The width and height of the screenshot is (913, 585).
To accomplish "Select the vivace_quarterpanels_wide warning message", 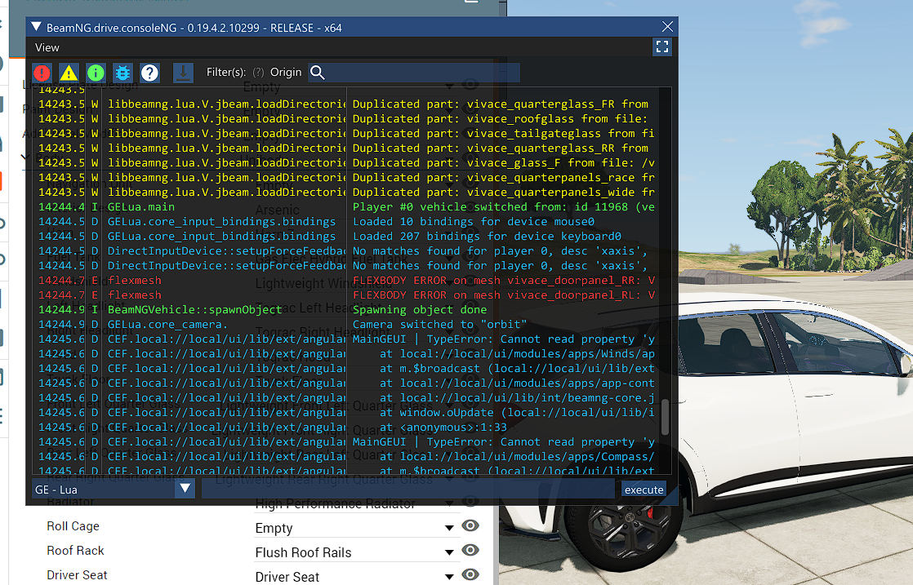I will [x=504, y=192].
